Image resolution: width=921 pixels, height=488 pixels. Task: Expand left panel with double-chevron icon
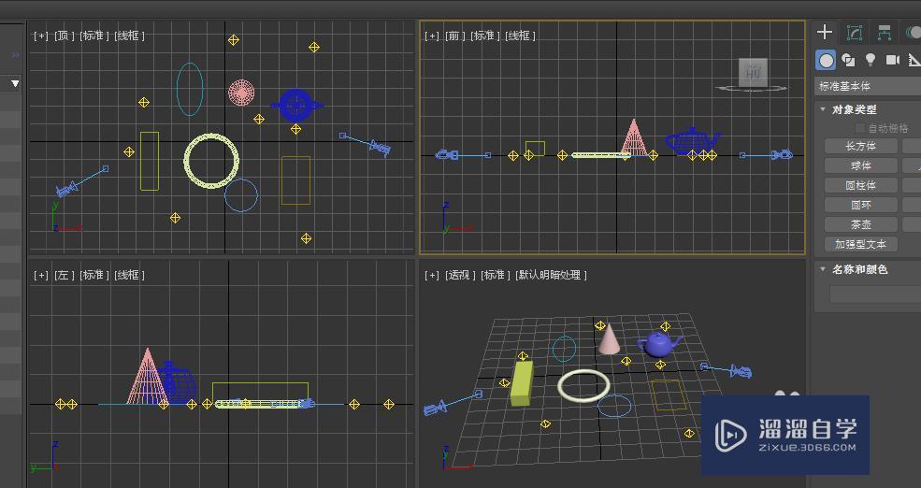pyautogui.click(x=16, y=54)
